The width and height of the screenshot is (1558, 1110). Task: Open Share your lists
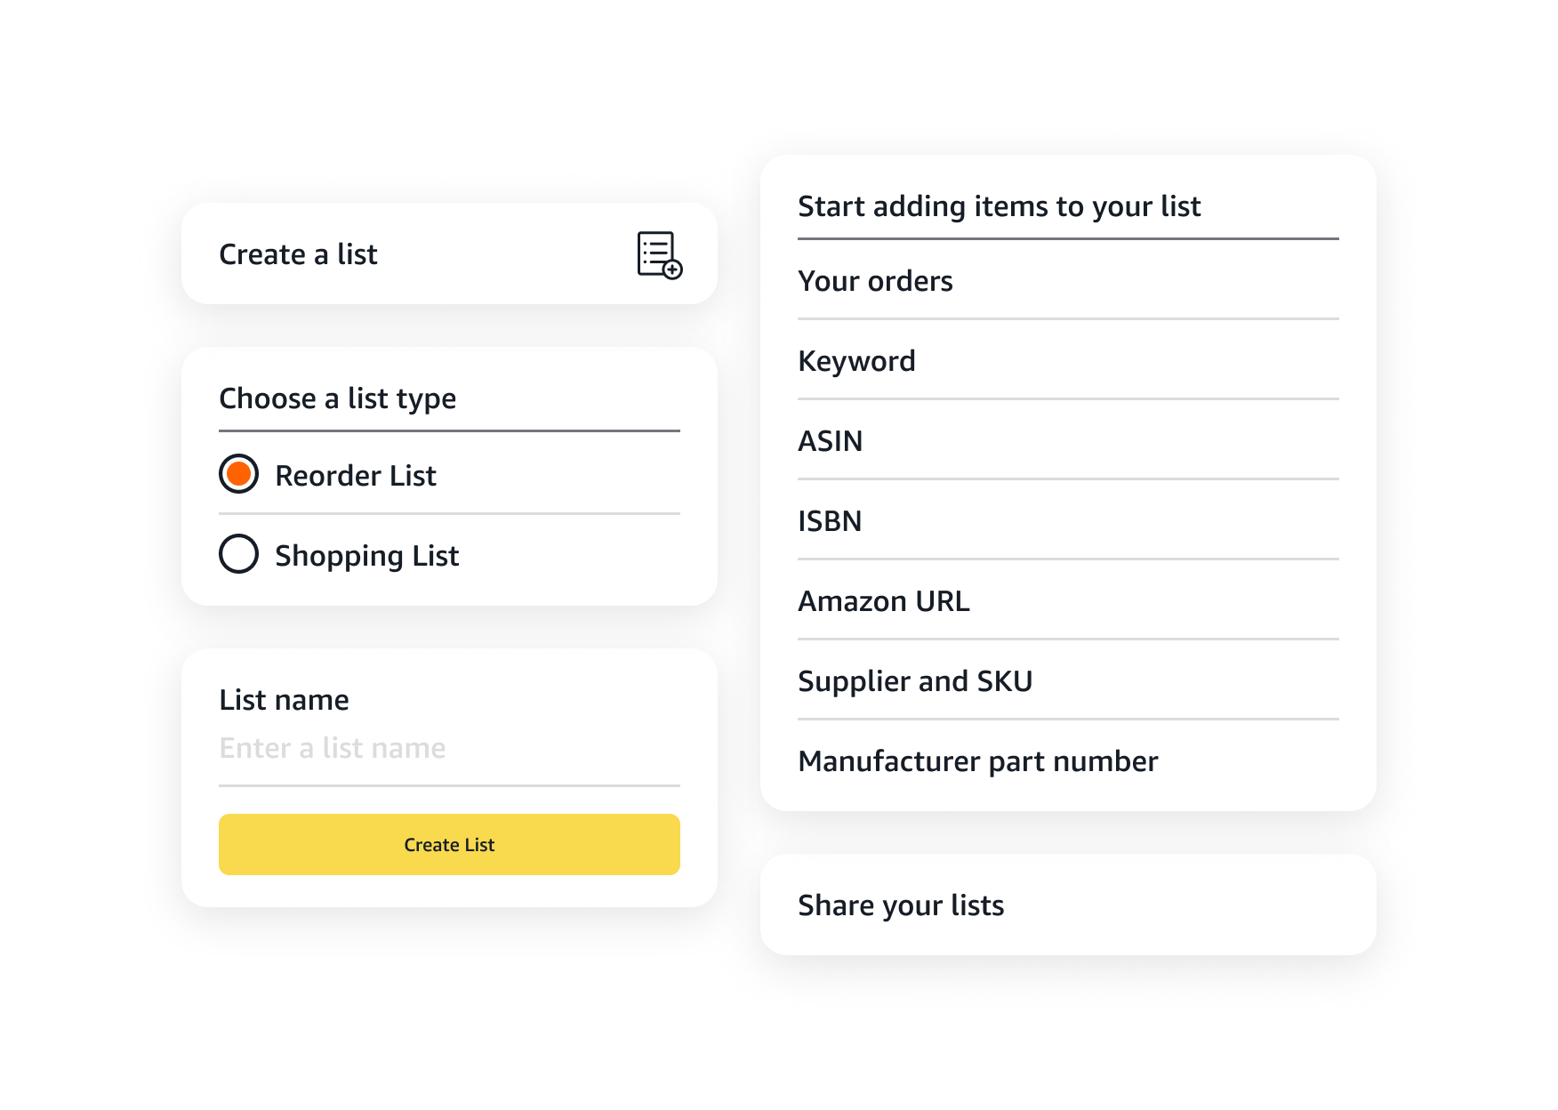coord(901,905)
